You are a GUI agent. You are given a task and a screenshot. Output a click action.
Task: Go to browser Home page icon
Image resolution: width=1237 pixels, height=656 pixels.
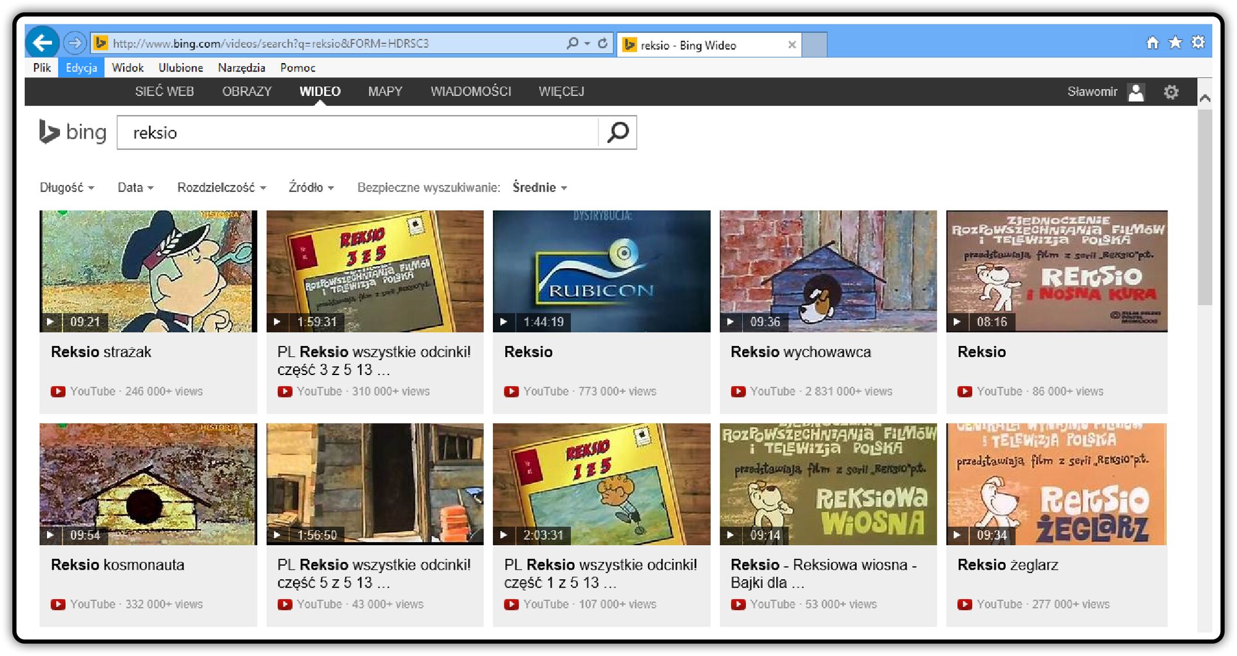[x=1153, y=43]
